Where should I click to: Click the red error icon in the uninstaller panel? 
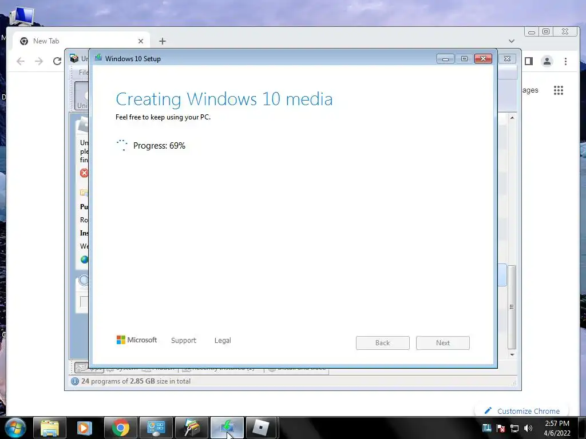[x=84, y=173]
